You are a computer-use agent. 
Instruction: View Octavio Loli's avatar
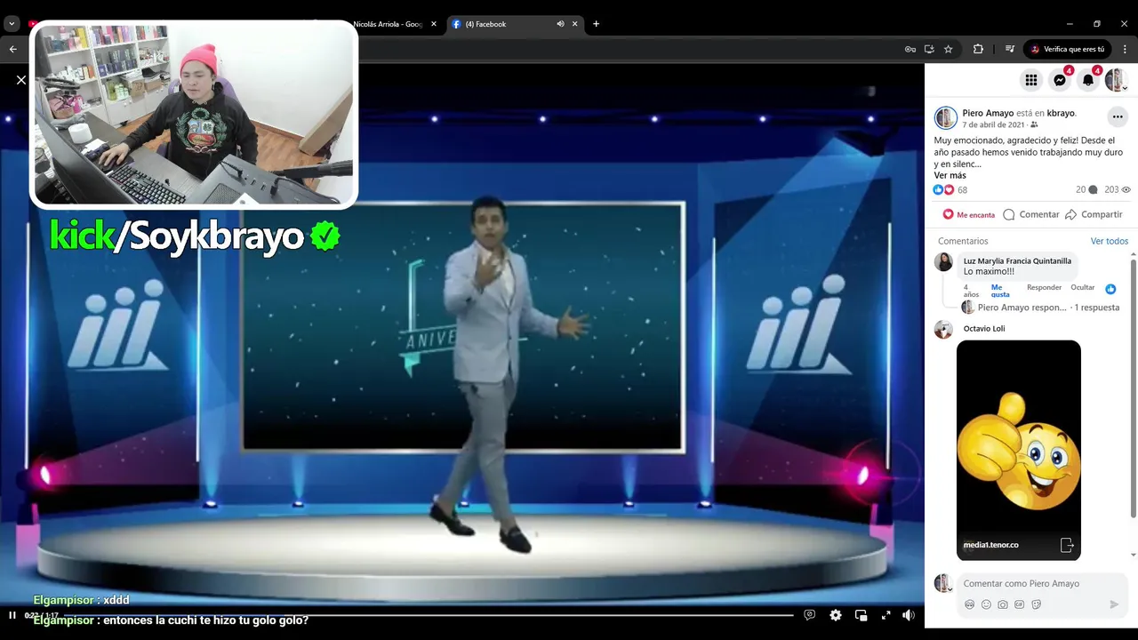943,330
